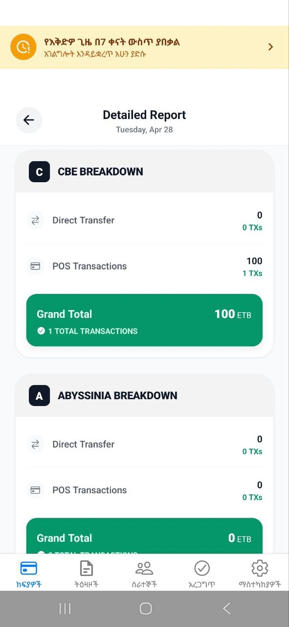Image resolution: width=289 pixels, height=627 pixels.
Task: Tap the verify checkmark icon labeled አረጋግጥ
Action: [x=202, y=567]
